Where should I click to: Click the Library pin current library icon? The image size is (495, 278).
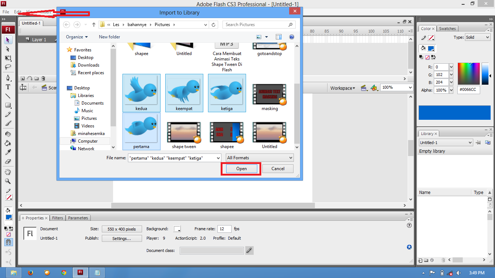pos(478,143)
